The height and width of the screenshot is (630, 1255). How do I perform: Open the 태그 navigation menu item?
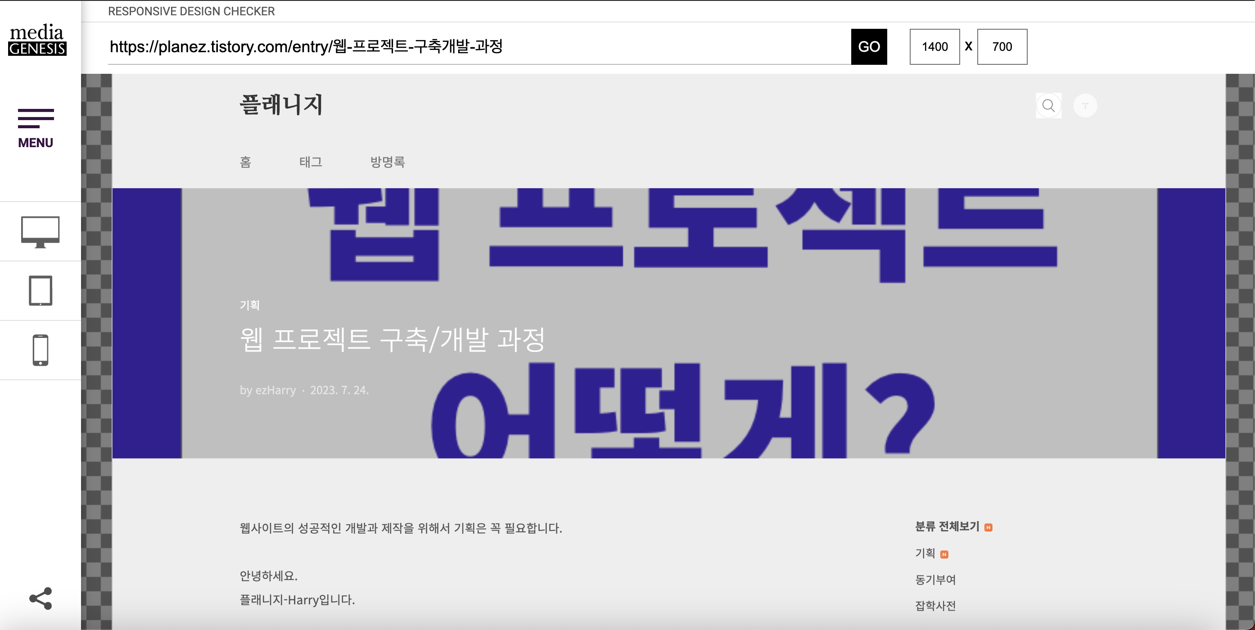point(310,162)
